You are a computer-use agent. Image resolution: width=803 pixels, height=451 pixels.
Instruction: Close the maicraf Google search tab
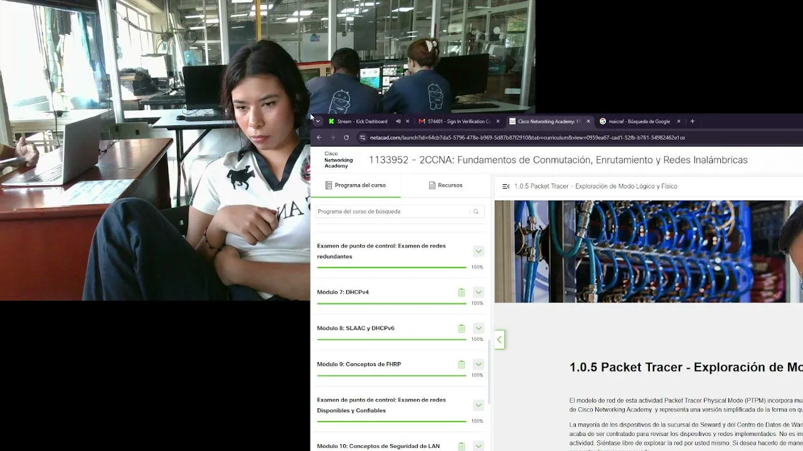678,122
